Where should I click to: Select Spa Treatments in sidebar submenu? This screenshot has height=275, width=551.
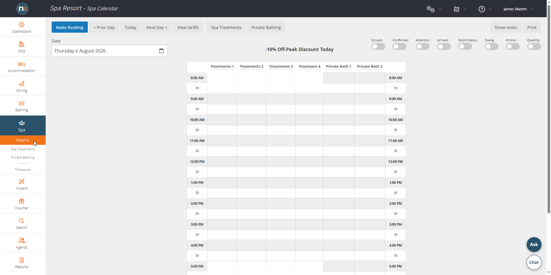(23, 149)
